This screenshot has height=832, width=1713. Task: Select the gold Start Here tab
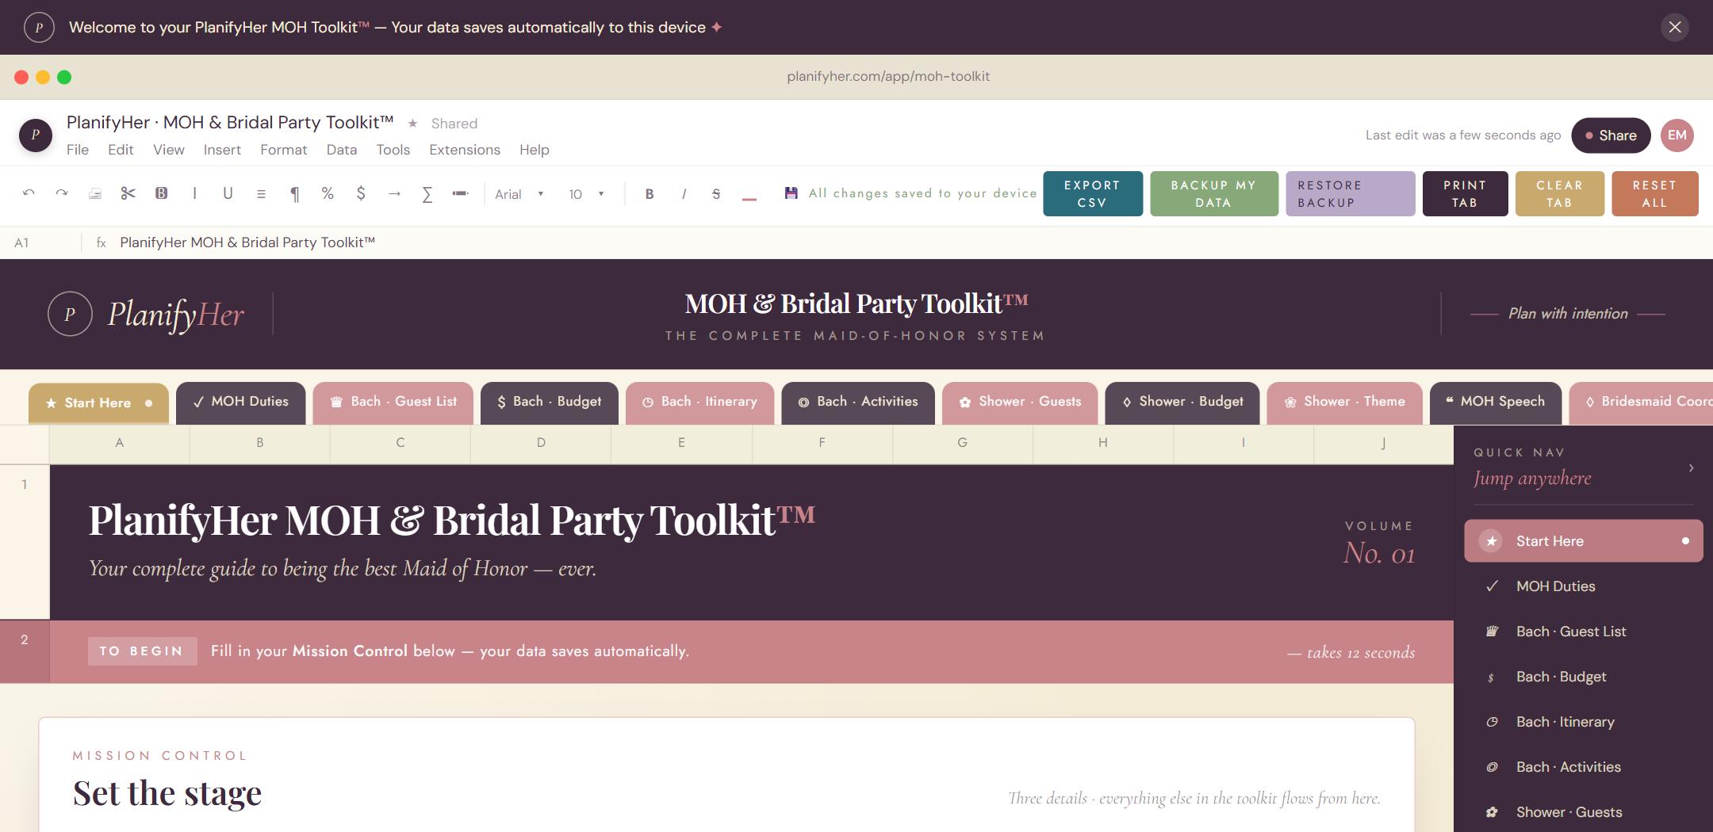98,403
